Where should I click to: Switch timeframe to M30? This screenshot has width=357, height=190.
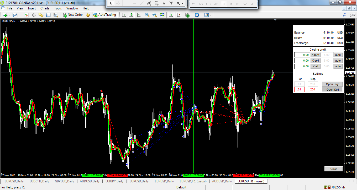tap(216, 4)
